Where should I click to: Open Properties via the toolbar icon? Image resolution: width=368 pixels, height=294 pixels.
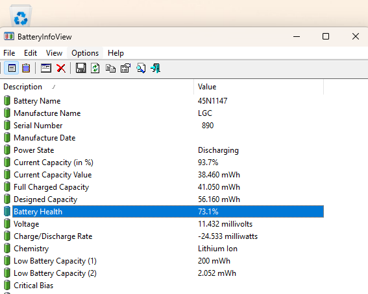pos(125,69)
